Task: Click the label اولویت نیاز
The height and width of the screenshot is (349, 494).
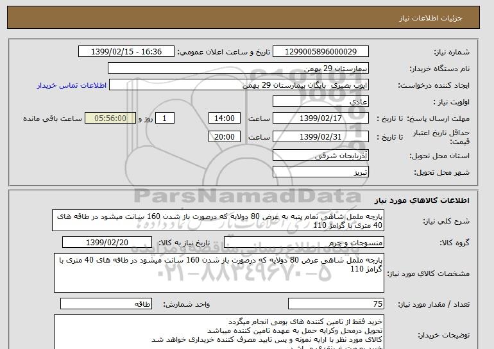Action: tap(452, 102)
